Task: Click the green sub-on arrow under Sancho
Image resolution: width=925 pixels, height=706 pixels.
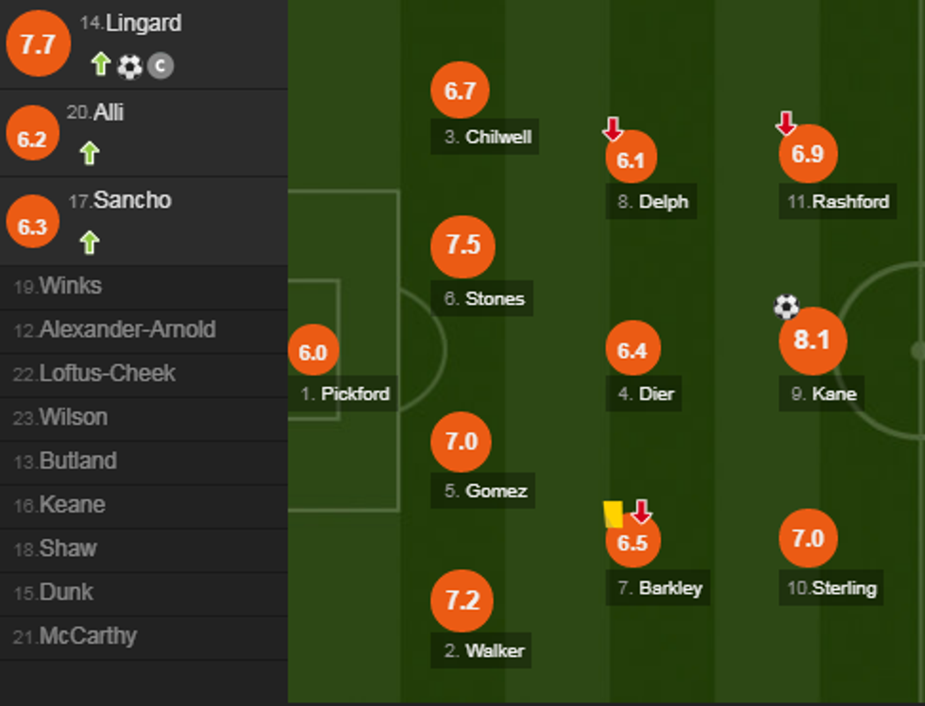Action: (x=90, y=243)
